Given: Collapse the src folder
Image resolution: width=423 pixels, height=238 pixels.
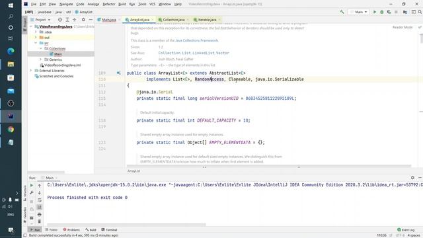Looking at the screenshot, I should [x=36, y=43].
